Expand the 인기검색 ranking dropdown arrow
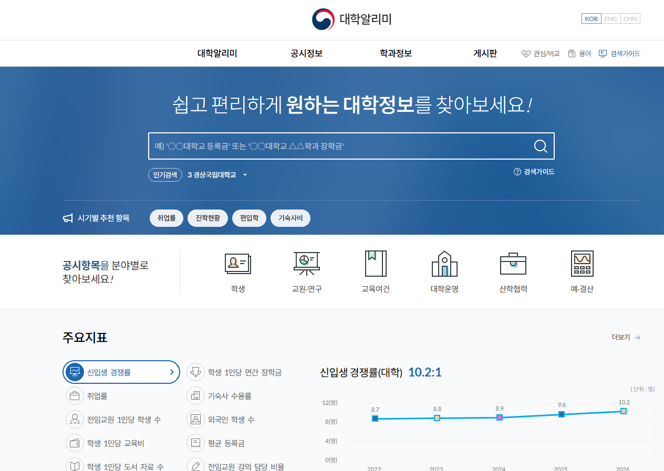This screenshot has width=664, height=471. click(245, 175)
